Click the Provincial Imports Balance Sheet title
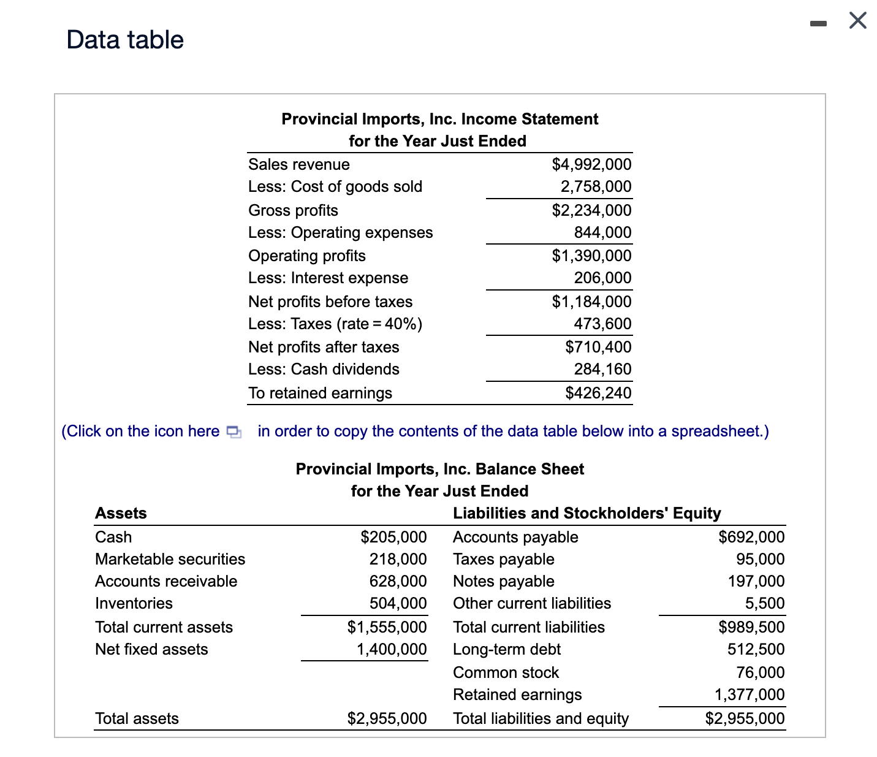The height and width of the screenshot is (757, 877). click(439, 469)
